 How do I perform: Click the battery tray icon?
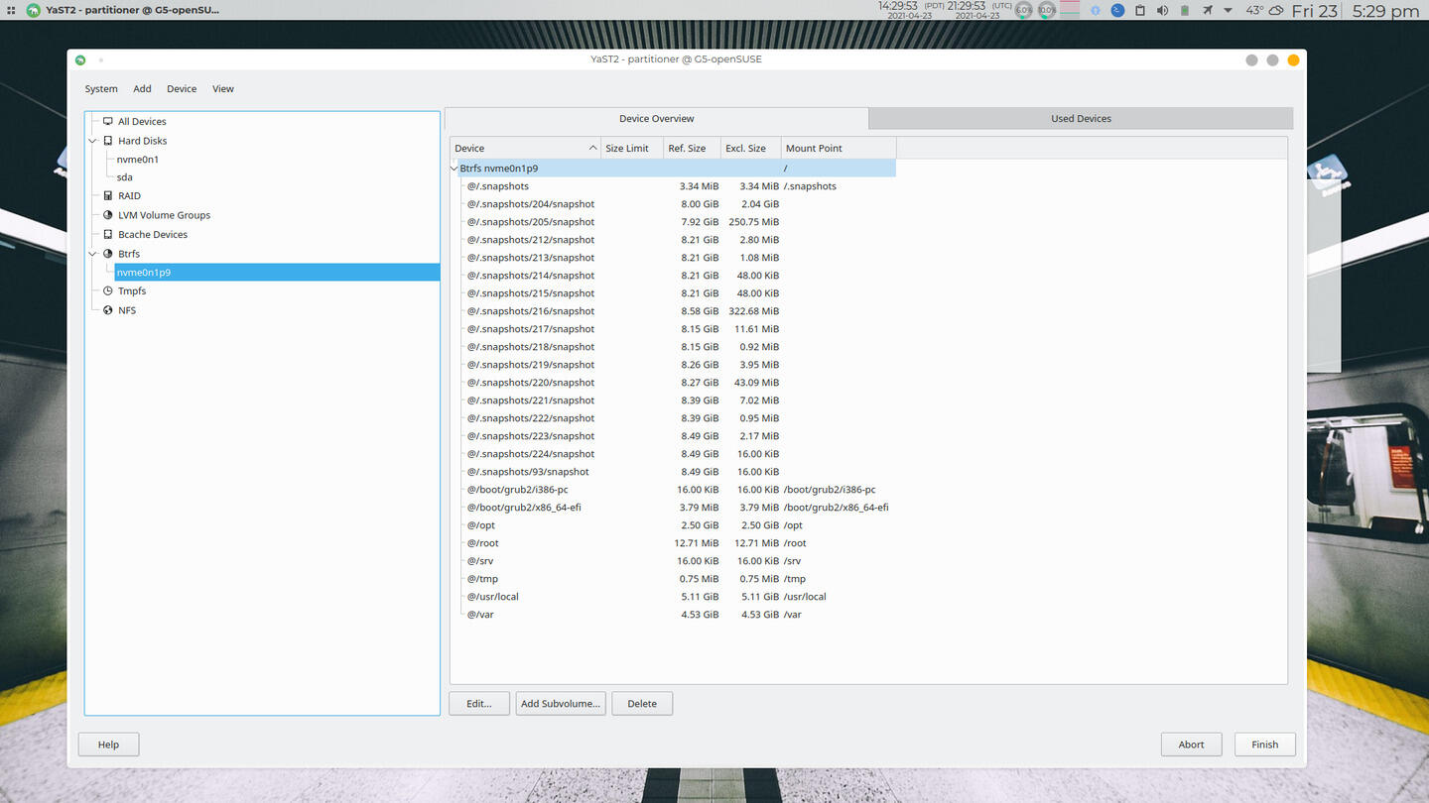point(1184,10)
